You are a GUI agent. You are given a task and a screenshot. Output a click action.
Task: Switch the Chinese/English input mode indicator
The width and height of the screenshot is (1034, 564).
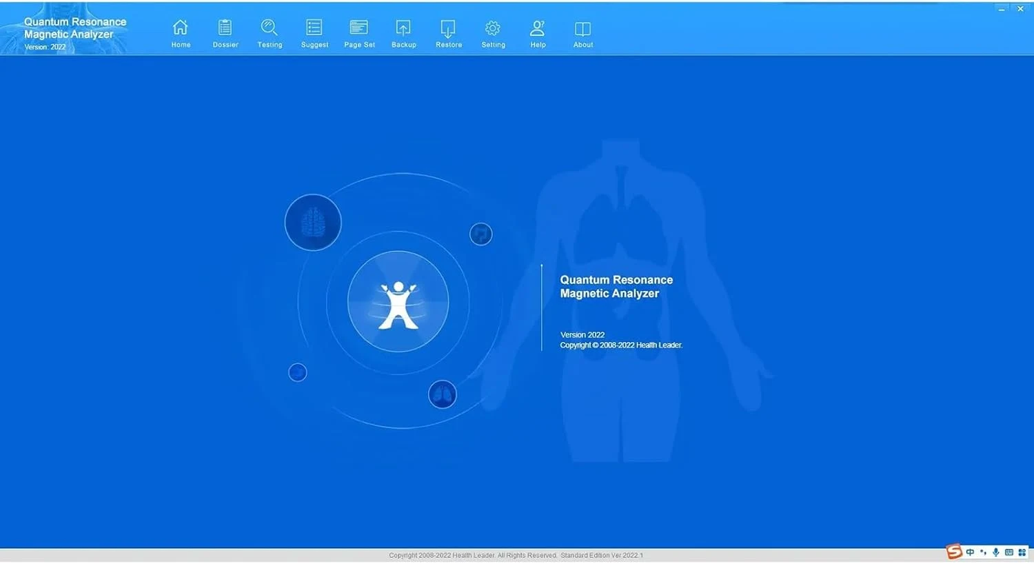point(970,552)
